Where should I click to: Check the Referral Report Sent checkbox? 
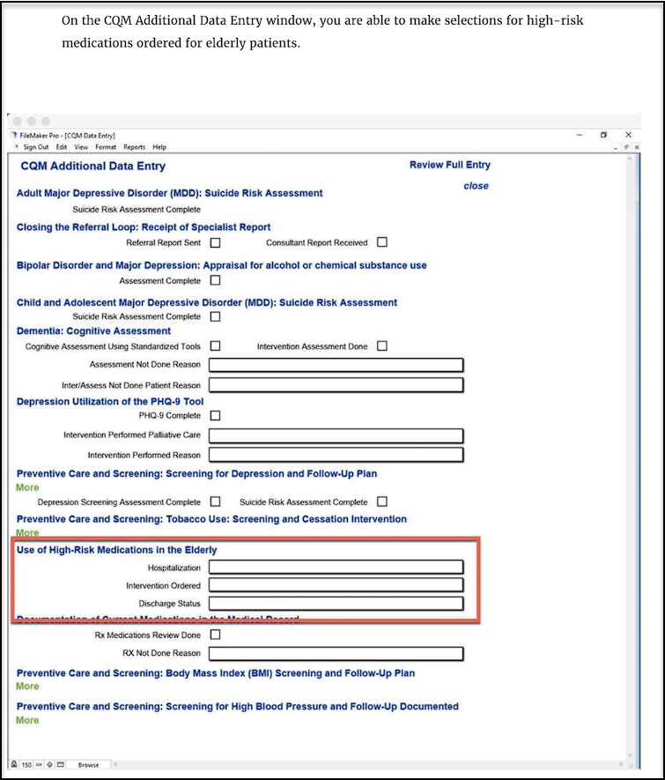pyautogui.click(x=215, y=242)
